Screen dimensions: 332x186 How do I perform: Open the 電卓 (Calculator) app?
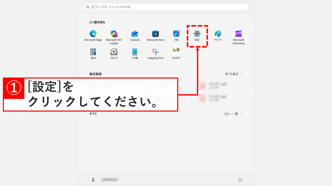coord(93,54)
